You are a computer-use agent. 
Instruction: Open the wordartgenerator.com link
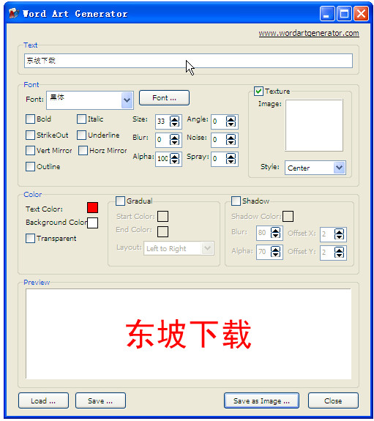309,33
